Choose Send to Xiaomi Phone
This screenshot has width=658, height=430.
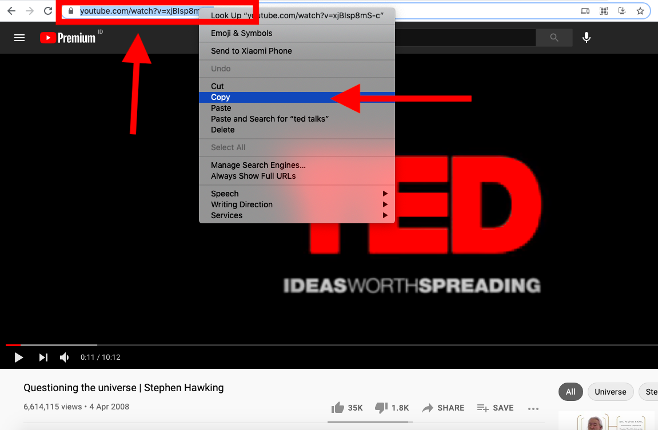(297, 51)
